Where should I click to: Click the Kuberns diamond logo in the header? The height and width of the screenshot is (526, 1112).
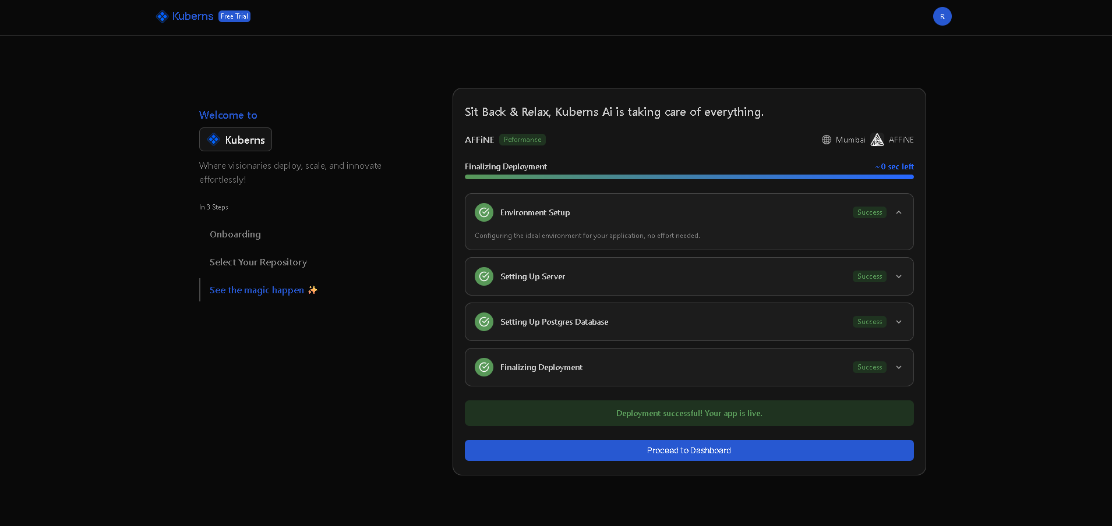[161, 16]
